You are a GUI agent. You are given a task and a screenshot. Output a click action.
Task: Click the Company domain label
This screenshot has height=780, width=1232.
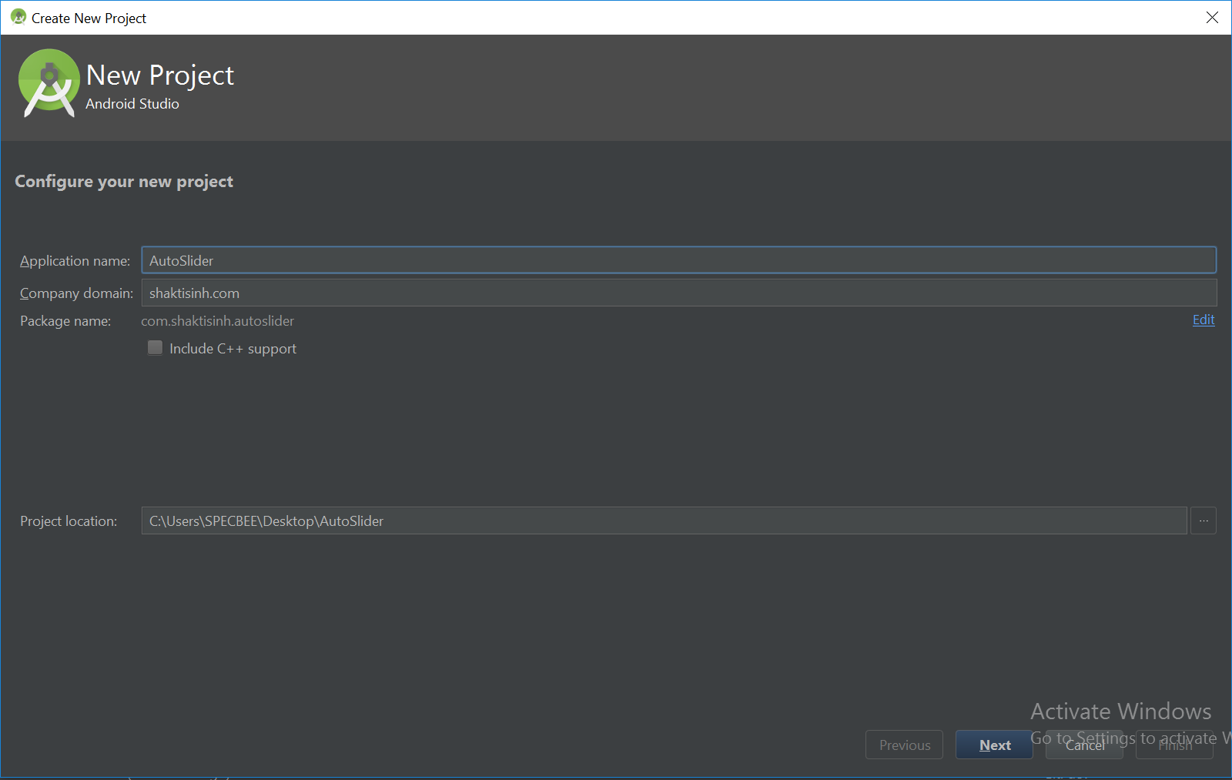point(77,293)
